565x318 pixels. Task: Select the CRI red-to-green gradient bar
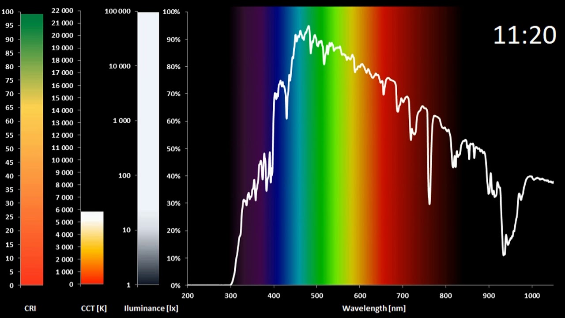click(x=32, y=150)
